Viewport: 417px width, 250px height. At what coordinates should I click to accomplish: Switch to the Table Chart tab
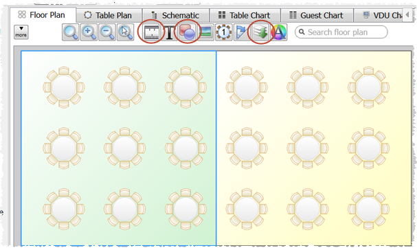pyautogui.click(x=245, y=15)
